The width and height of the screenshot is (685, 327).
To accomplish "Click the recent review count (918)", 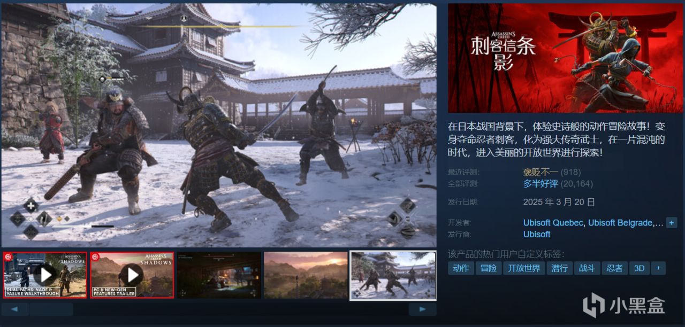I will click(571, 172).
